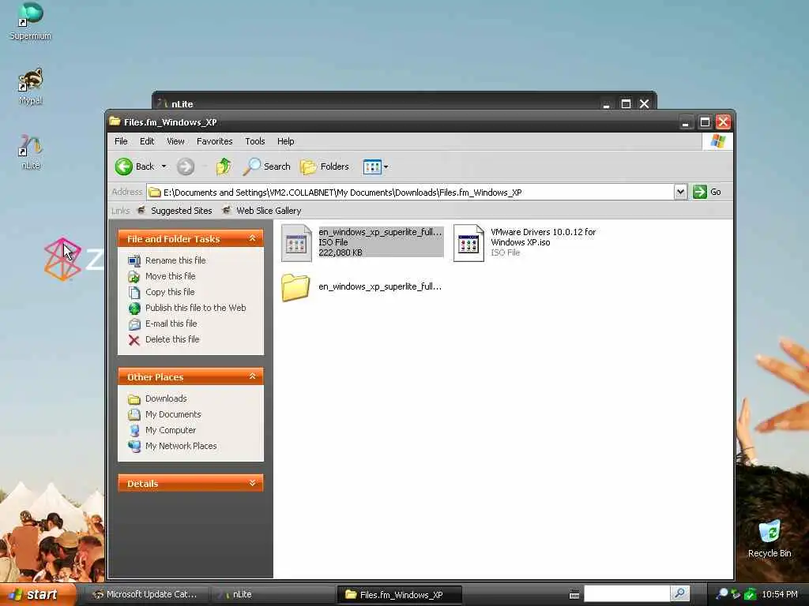Click the E-mail envelope icon
This screenshot has width=809, height=606.
134,324
